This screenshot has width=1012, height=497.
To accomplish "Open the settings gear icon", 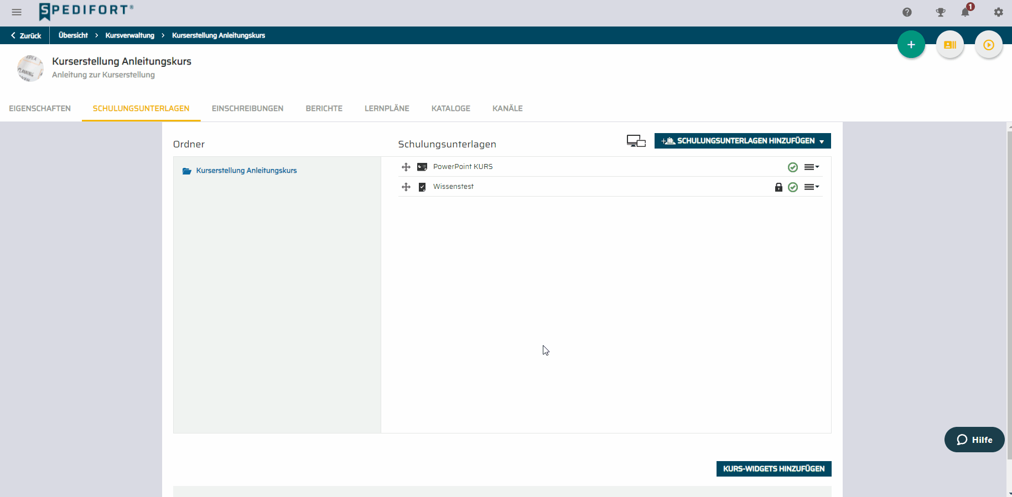I will [x=999, y=12].
